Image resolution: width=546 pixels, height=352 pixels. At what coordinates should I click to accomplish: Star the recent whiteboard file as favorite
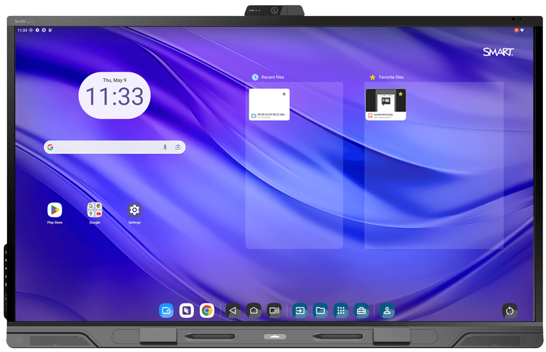tap(284, 94)
